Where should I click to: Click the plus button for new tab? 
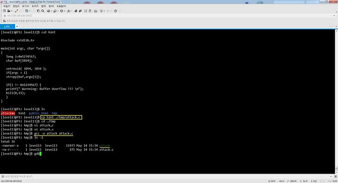point(17,26)
